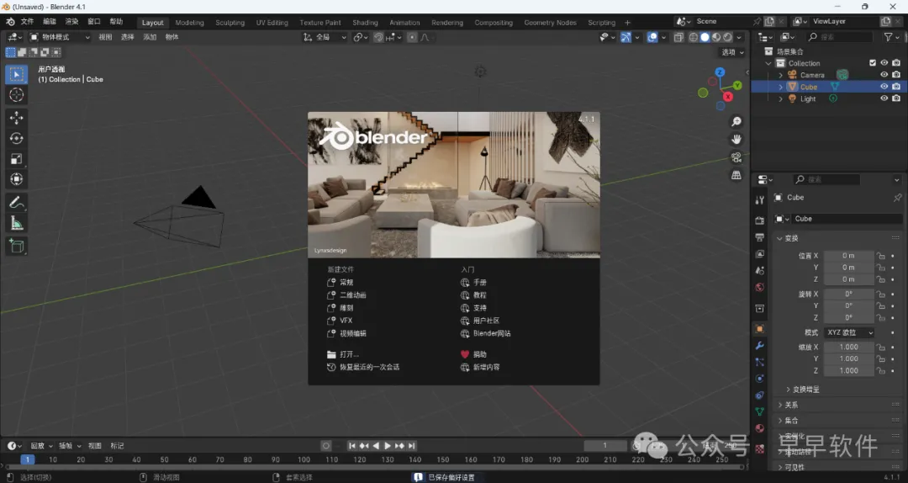Switch to wireframe viewport shading
This screenshot has height=483, width=908.
pyautogui.click(x=693, y=37)
